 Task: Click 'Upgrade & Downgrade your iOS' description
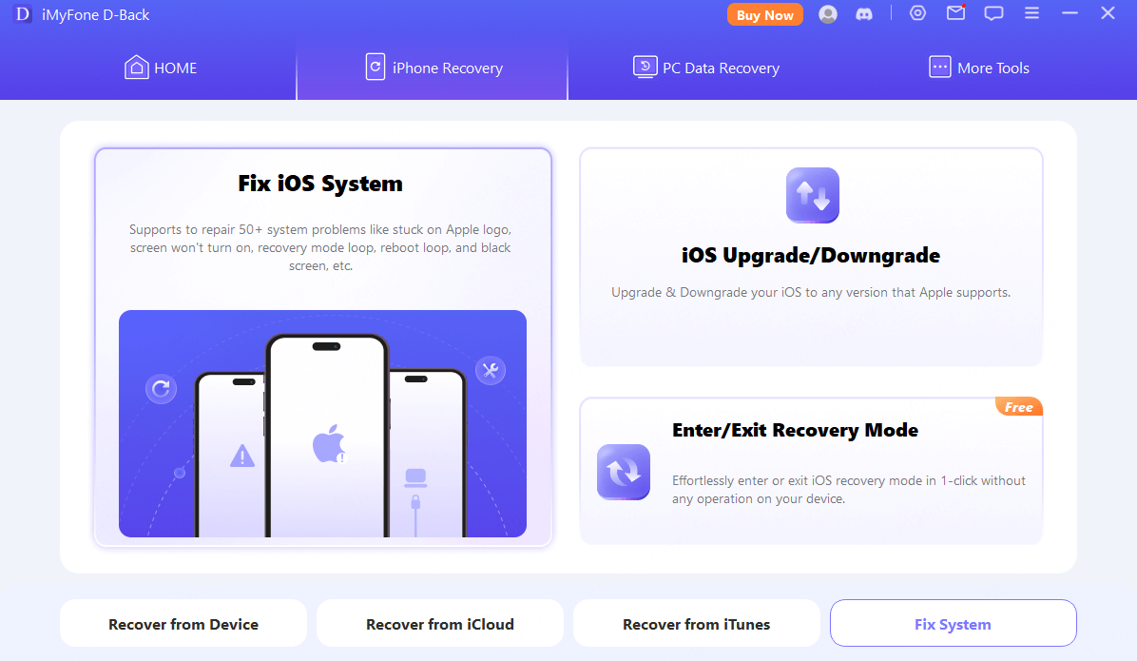[x=811, y=292]
